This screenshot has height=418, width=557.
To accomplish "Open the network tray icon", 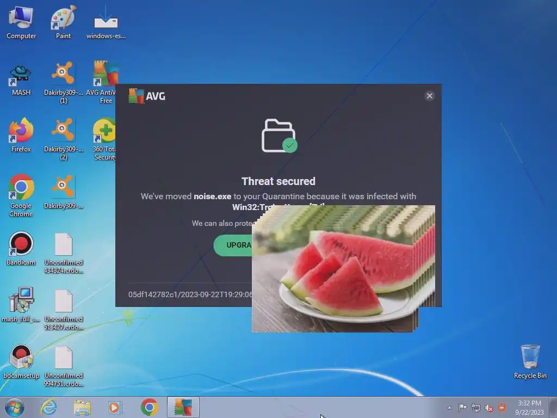I will 475,408.
